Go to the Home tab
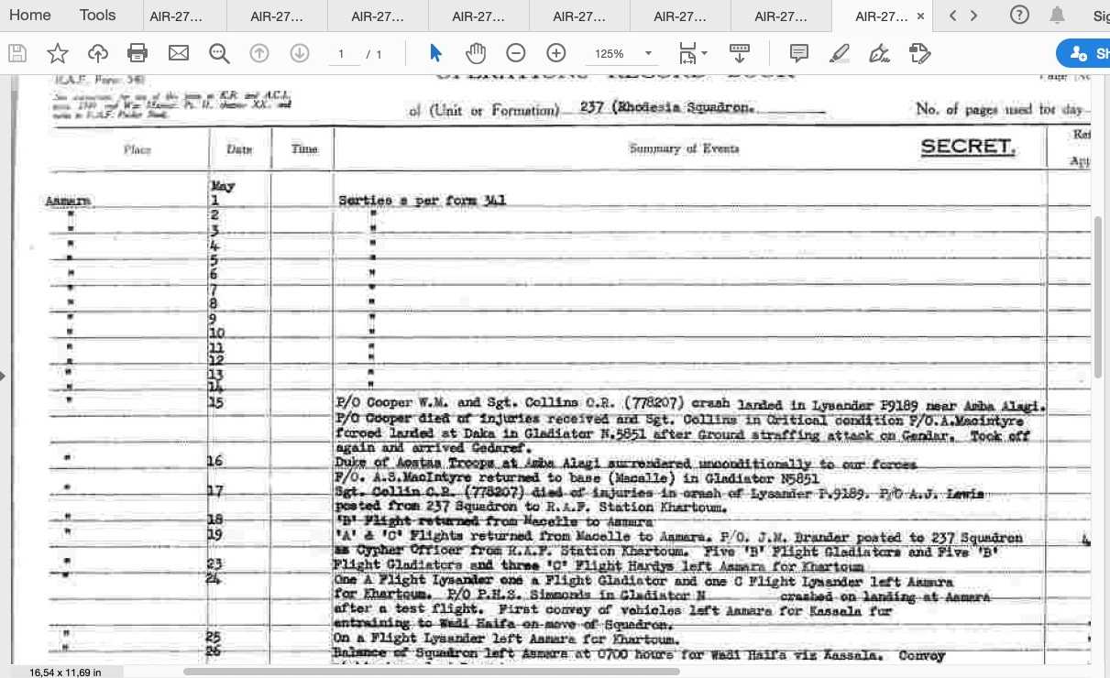Viewport: 1110px width, 678px height. (x=30, y=15)
